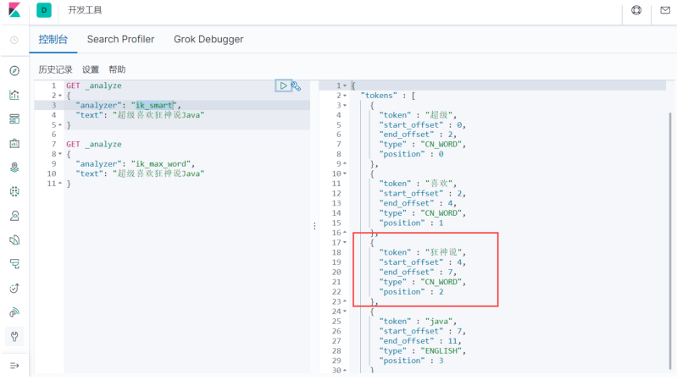The width and height of the screenshot is (677, 380).
Task: Click the panel resize handle between editors
Action: (314, 226)
